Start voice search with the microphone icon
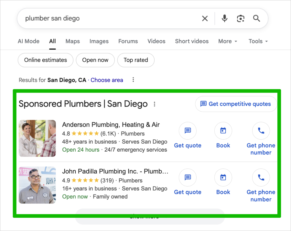This screenshot has height=231, width=291. tap(225, 18)
